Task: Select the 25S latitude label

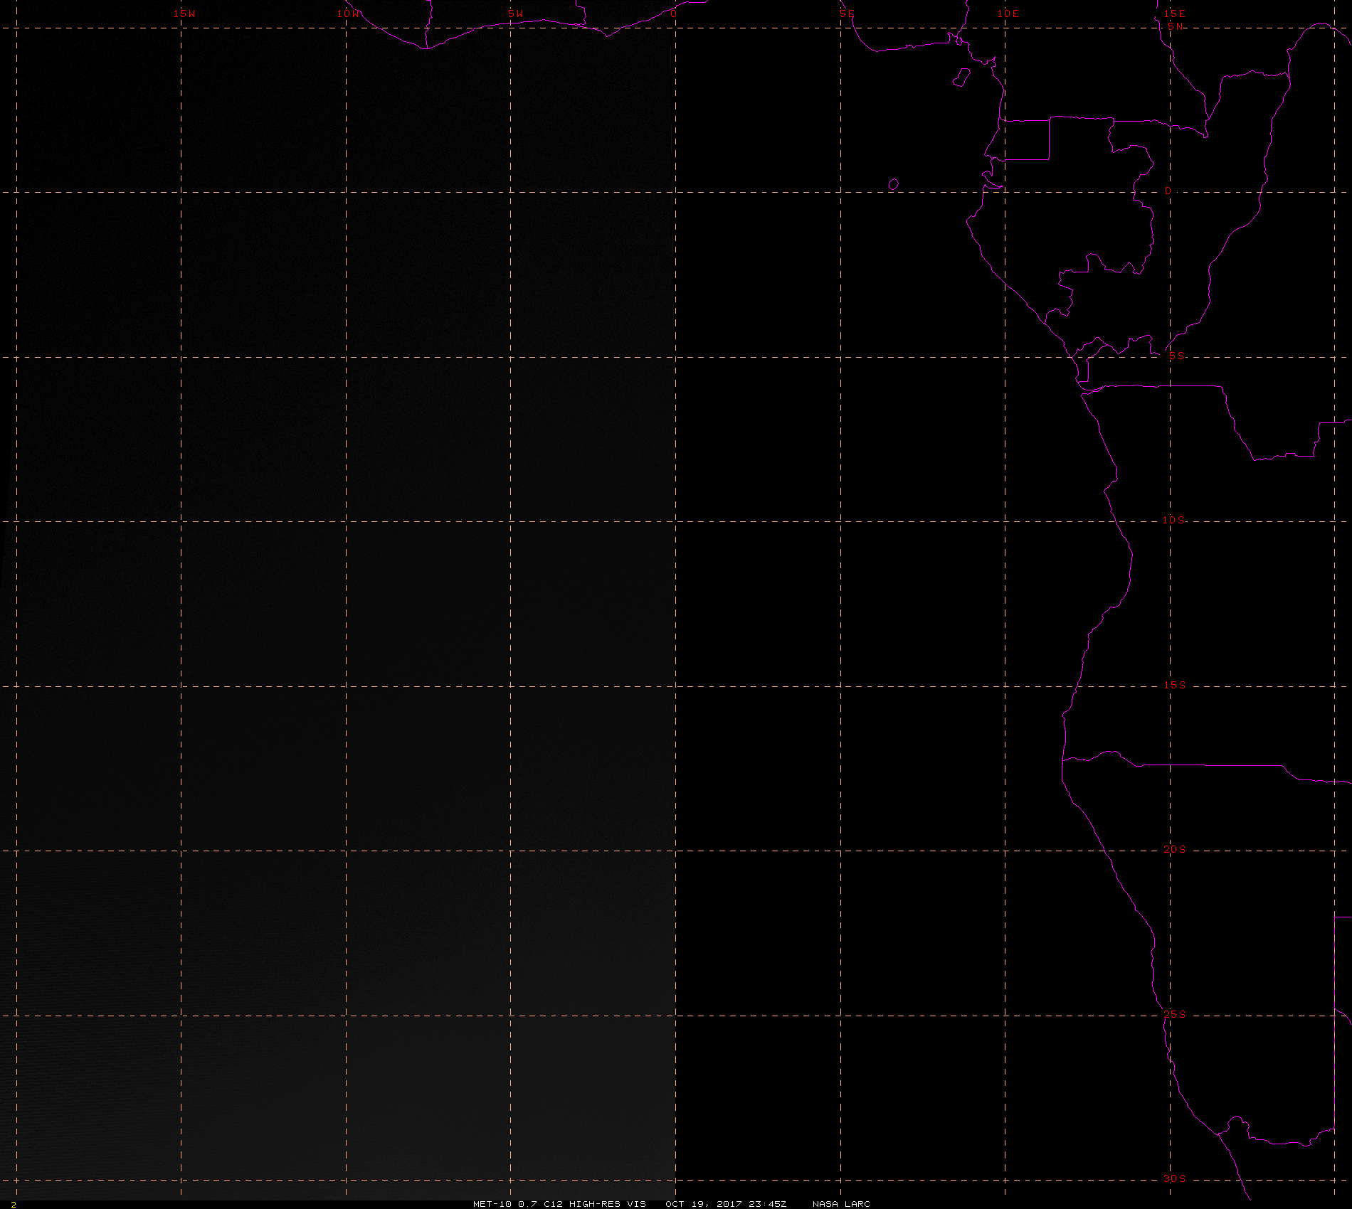Action: 1175,1014
